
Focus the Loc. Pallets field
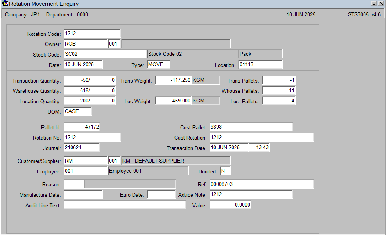coord(279,101)
